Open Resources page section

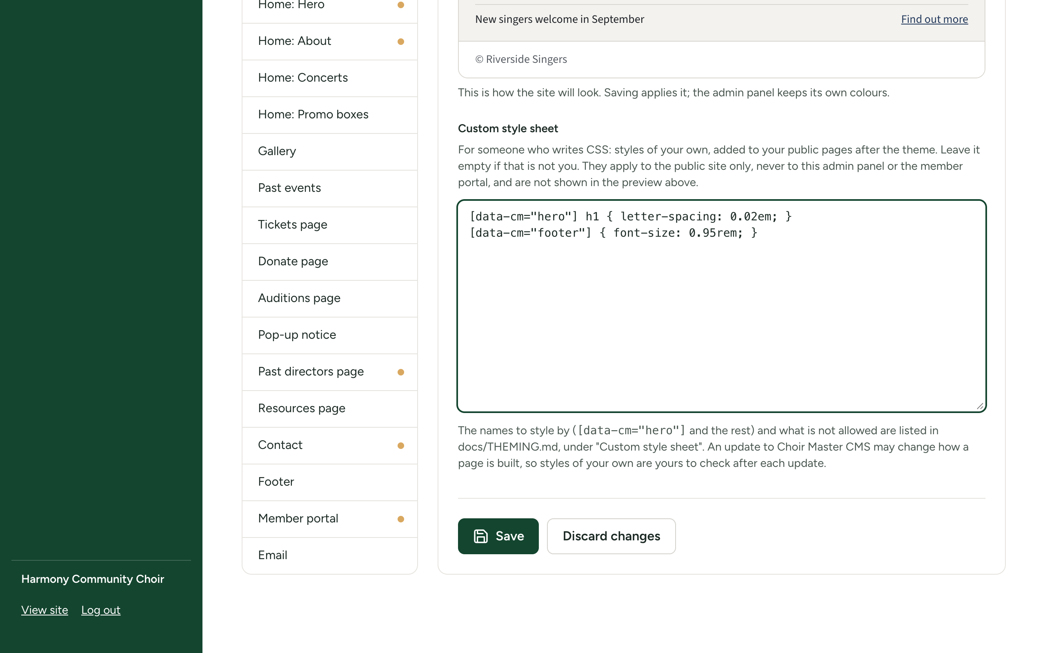[330, 409]
